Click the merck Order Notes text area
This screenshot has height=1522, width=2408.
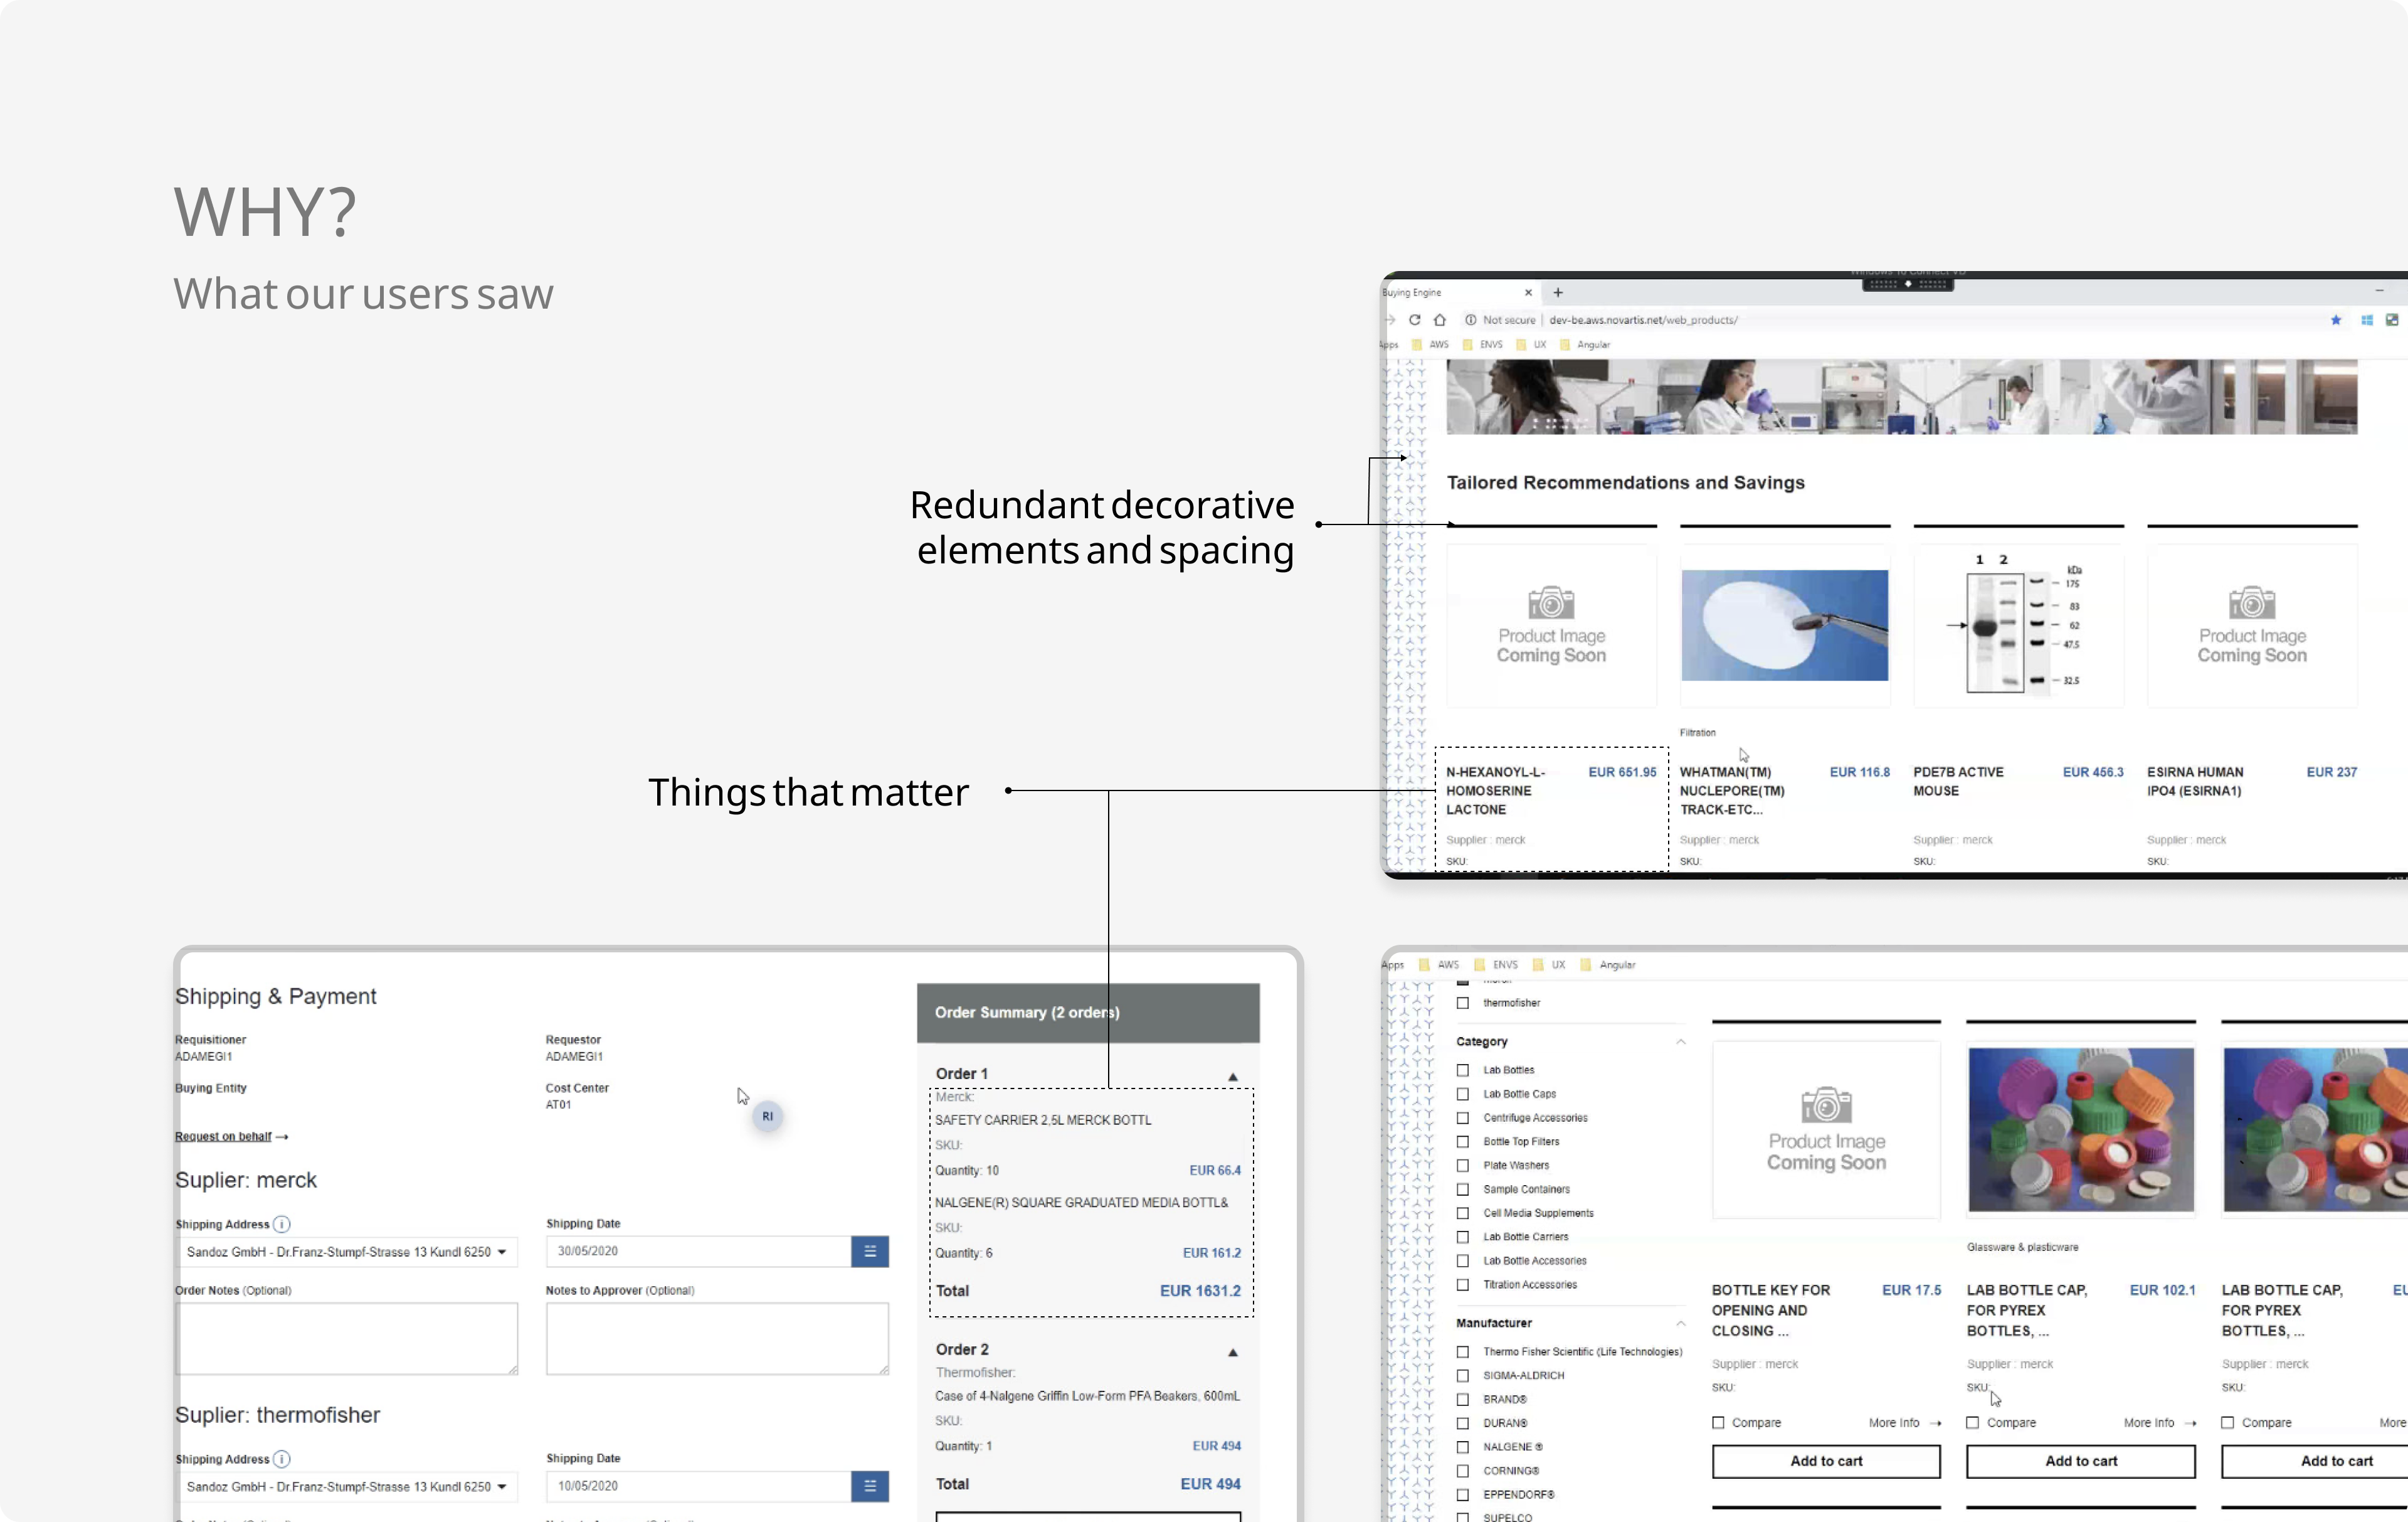pyautogui.click(x=347, y=1339)
